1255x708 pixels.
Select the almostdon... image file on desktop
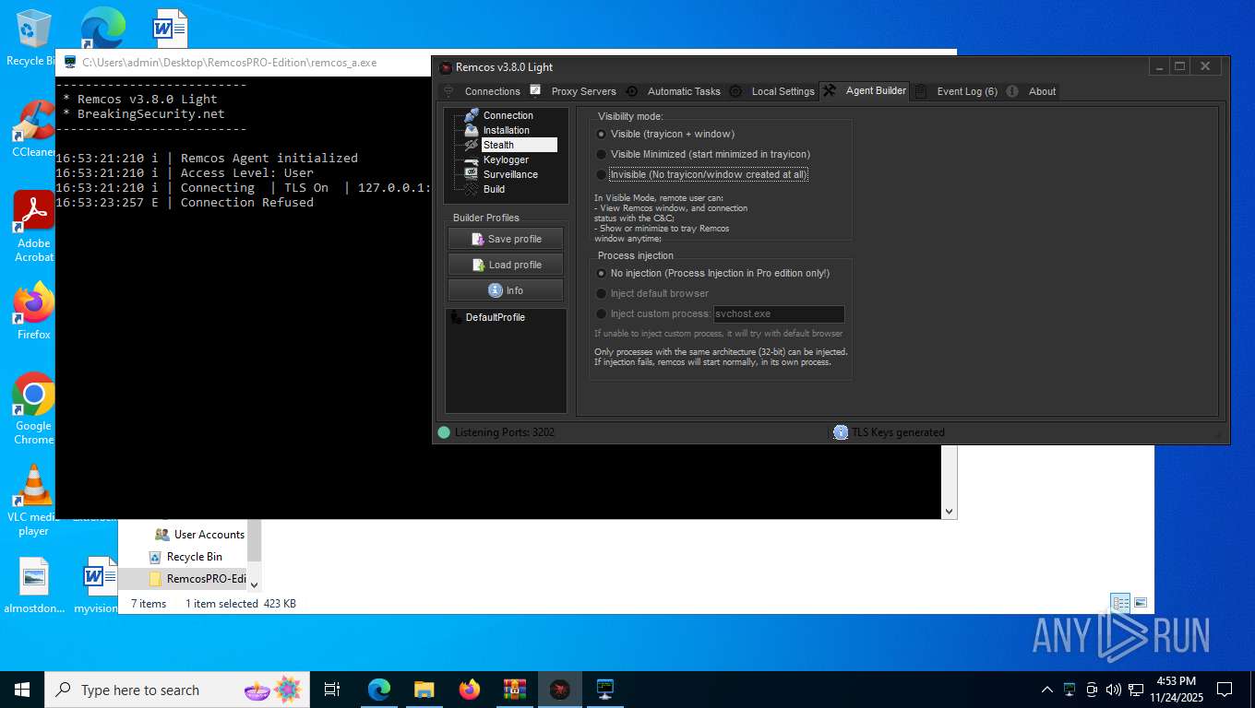[x=34, y=586]
